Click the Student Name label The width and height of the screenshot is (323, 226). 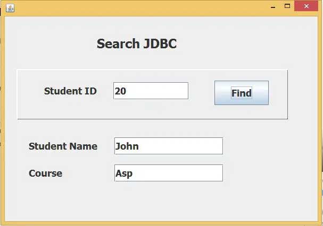[63, 146]
